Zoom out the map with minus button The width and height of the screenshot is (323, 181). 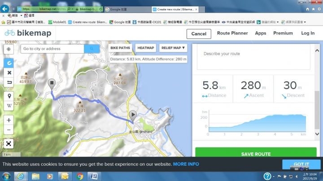click(x=9, y=130)
